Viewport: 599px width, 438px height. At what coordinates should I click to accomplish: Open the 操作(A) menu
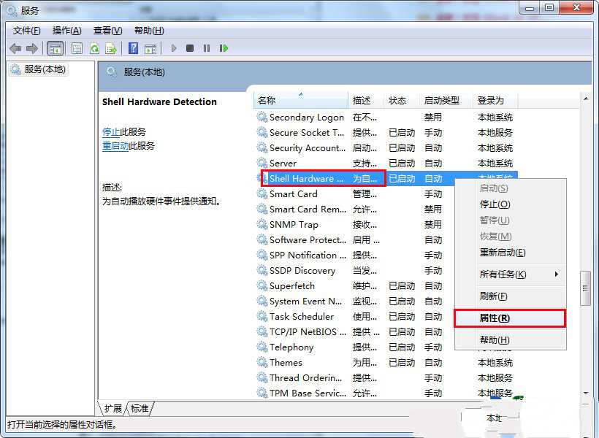coord(67,30)
